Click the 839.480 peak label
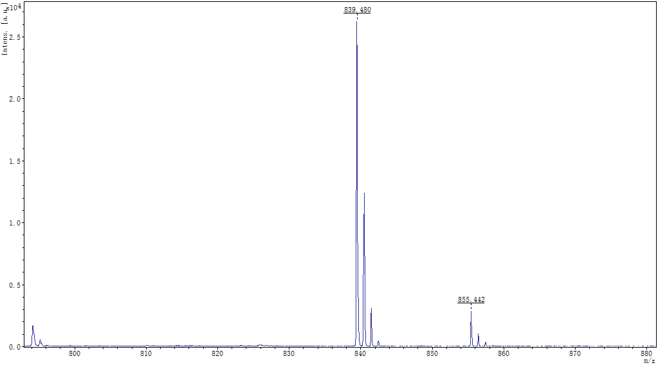Screen dimensions: 658x365 click(x=357, y=10)
